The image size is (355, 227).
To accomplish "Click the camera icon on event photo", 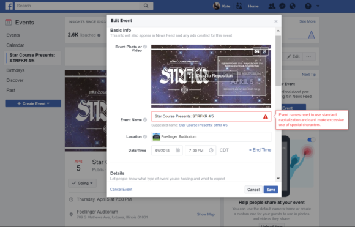I will (256, 51).
